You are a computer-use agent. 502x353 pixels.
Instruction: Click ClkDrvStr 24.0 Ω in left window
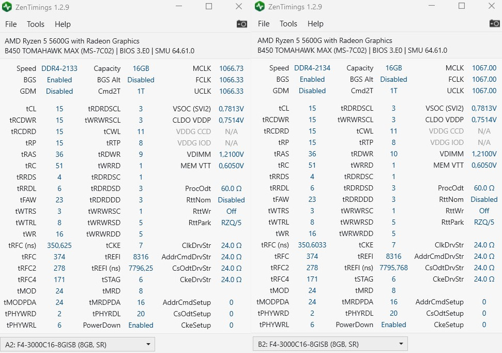click(231, 245)
